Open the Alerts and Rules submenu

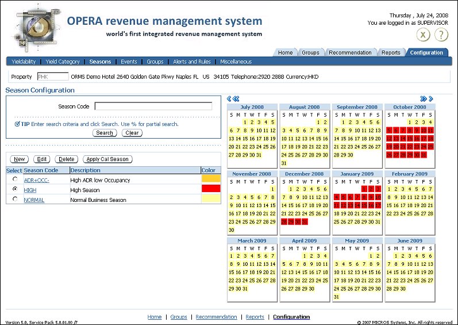[191, 62]
